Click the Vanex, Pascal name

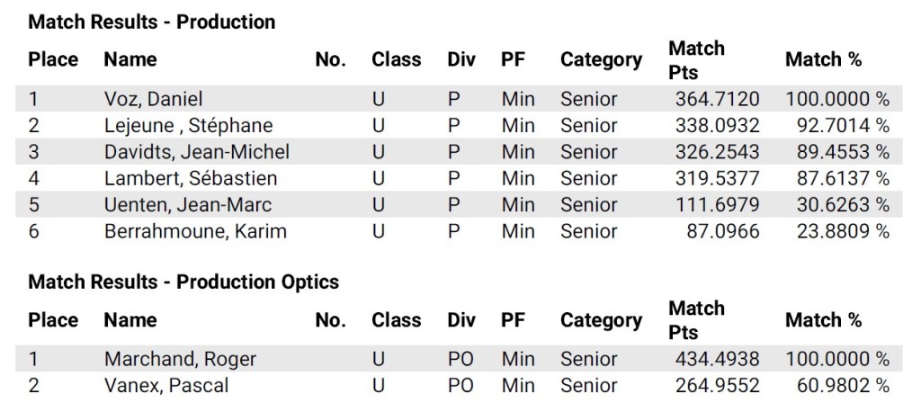tap(166, 386)
